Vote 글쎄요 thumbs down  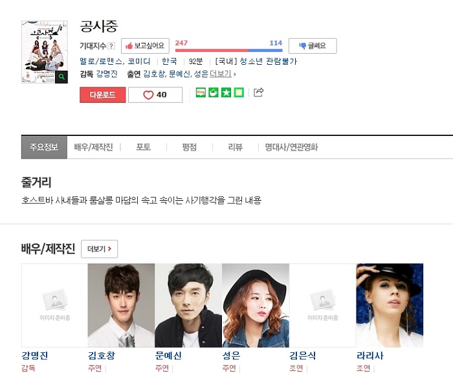(313, 46)
